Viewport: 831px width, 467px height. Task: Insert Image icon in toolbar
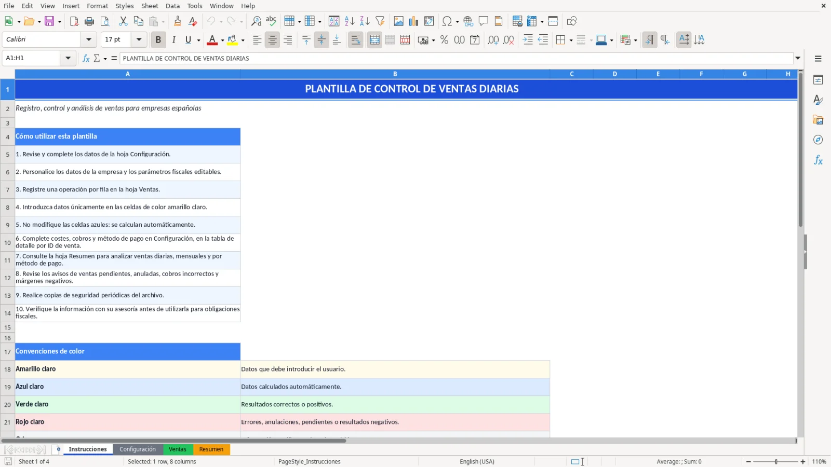398,21
